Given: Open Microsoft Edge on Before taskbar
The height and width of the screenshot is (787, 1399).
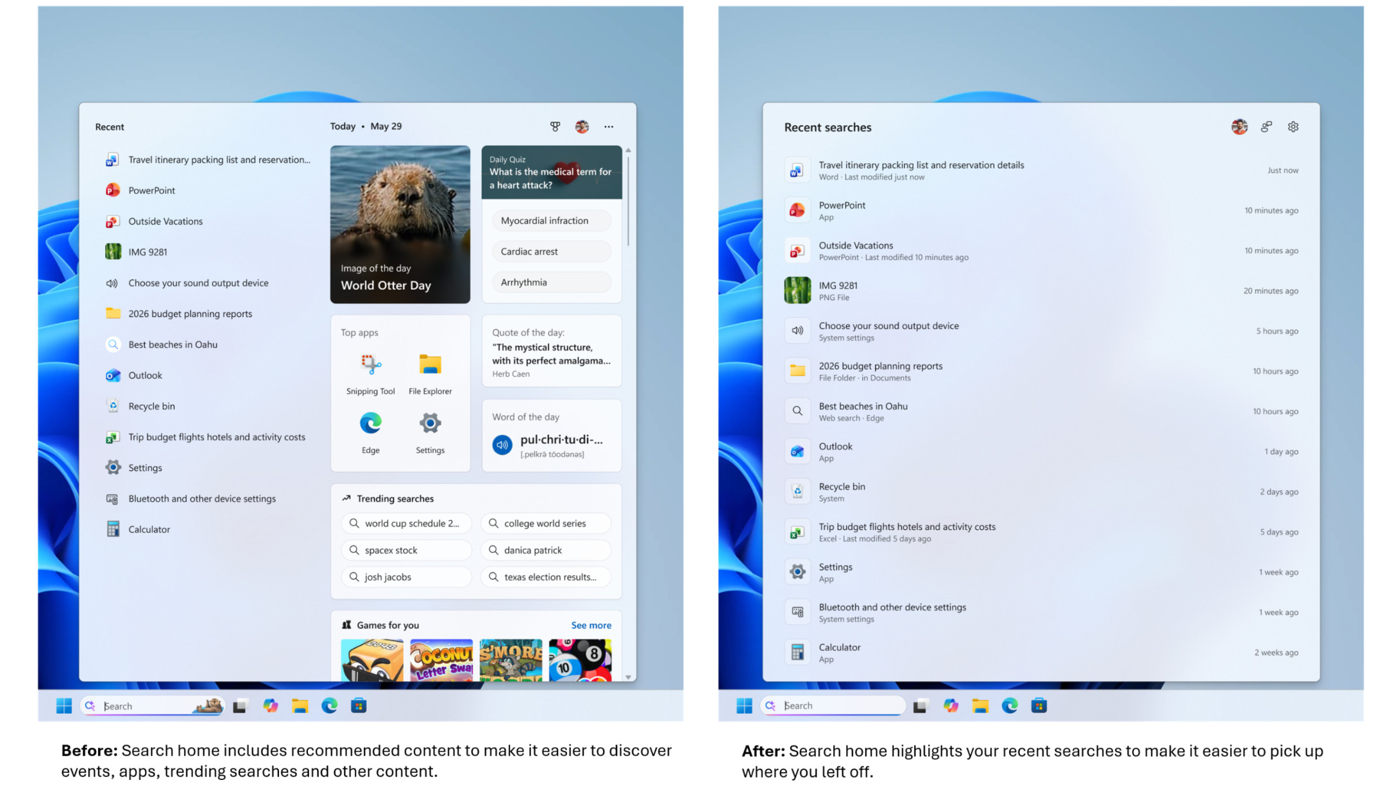Looking at the screenshot, I should pyautogui.click(x=329, y=706).
